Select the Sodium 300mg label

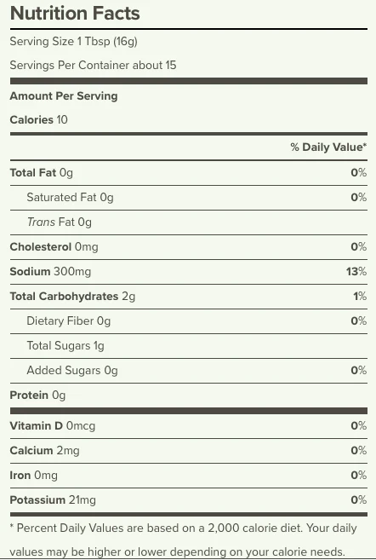(50, 271)
